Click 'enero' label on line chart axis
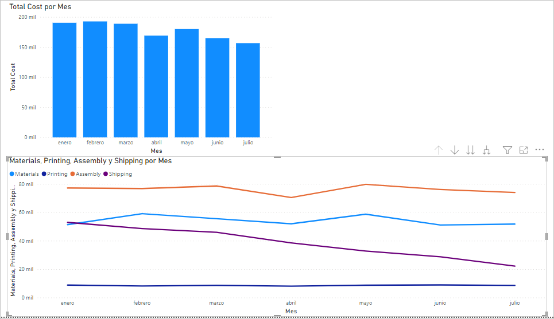Viewport: 554px width, 319px height. tap(68, 303)
